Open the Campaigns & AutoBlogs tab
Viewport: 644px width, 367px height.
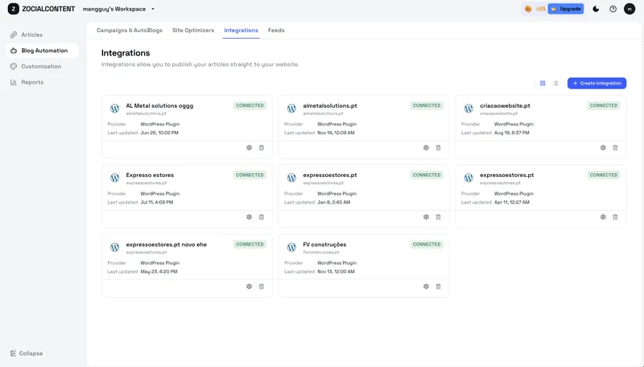(130, 31)
